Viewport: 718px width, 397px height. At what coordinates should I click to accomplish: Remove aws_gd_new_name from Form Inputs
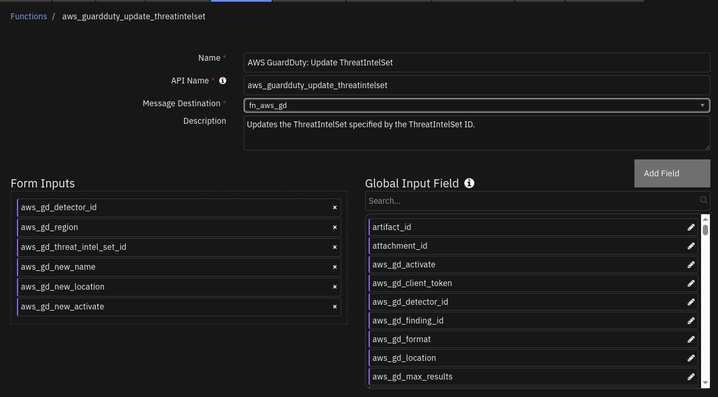[x=335, y=267]
